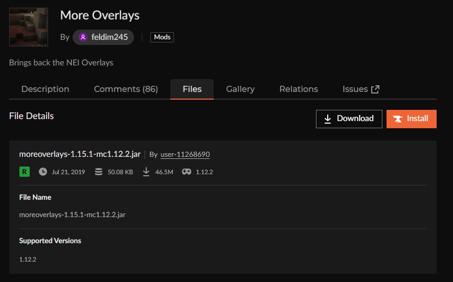
Task: Select the Files tab
Action: coord(192,89)
